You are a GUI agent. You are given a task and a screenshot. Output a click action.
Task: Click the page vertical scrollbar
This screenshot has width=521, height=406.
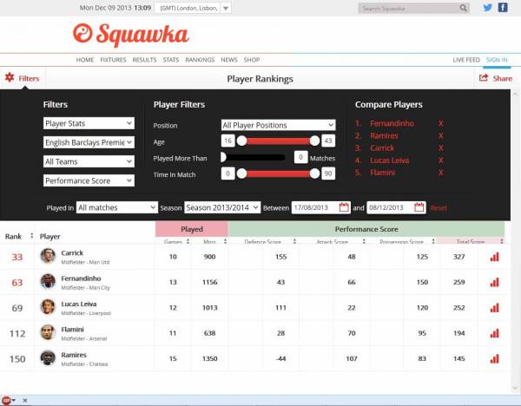(x=515, y=241)
